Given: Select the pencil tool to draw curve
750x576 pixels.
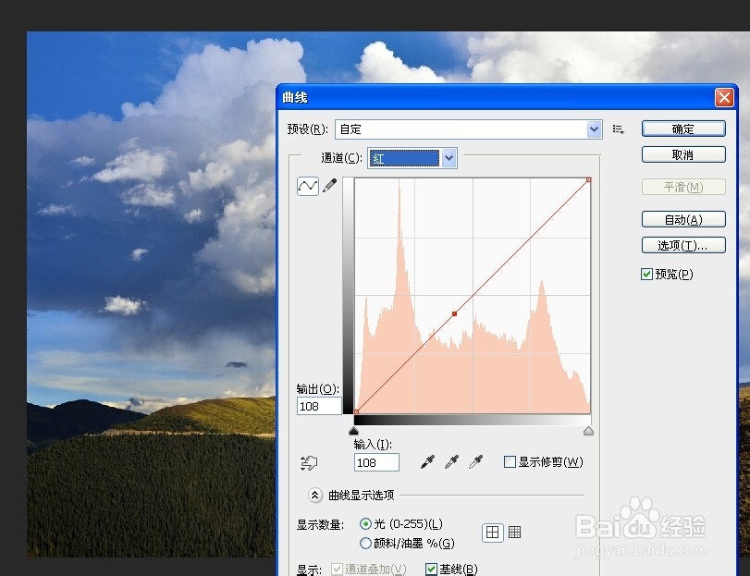Looking at the screenshot, I should [329, 185].
